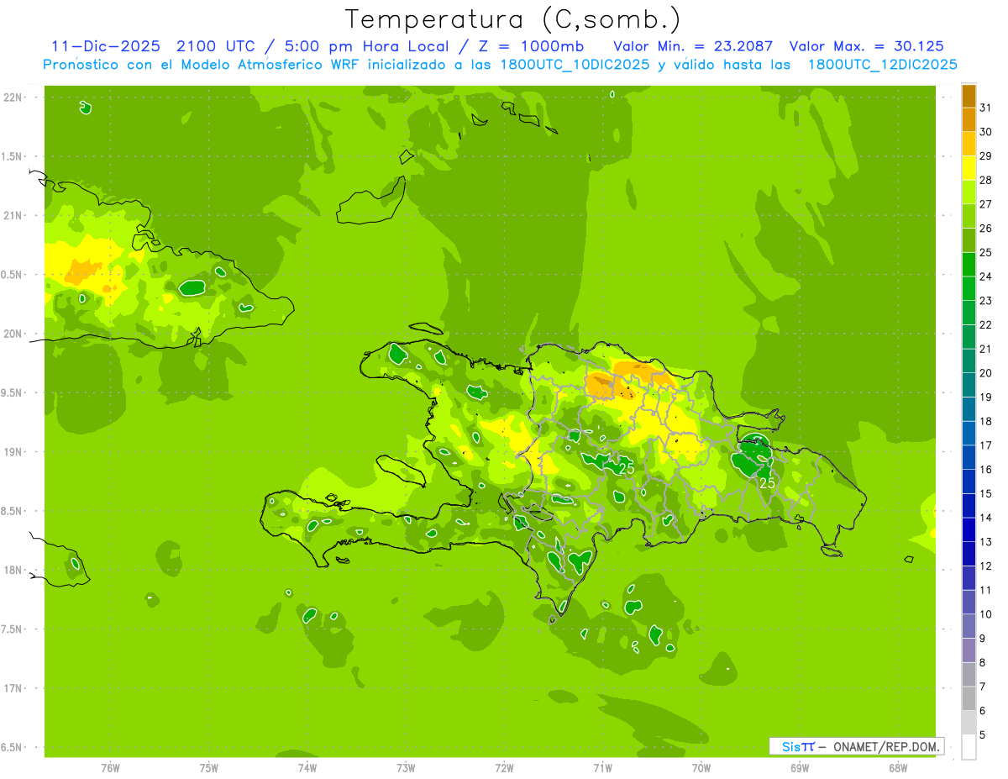Click "Valor Max. = 30.125" text
Image resolution: width=1008 pixels, height=779 pixels.
point(866,46)
